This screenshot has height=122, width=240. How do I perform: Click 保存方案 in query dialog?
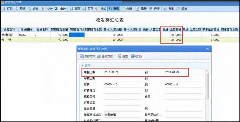(88, 56)
